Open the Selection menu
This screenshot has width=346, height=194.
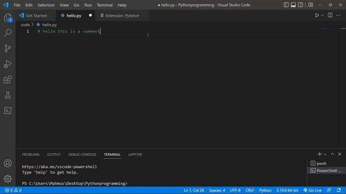(46, 5)
